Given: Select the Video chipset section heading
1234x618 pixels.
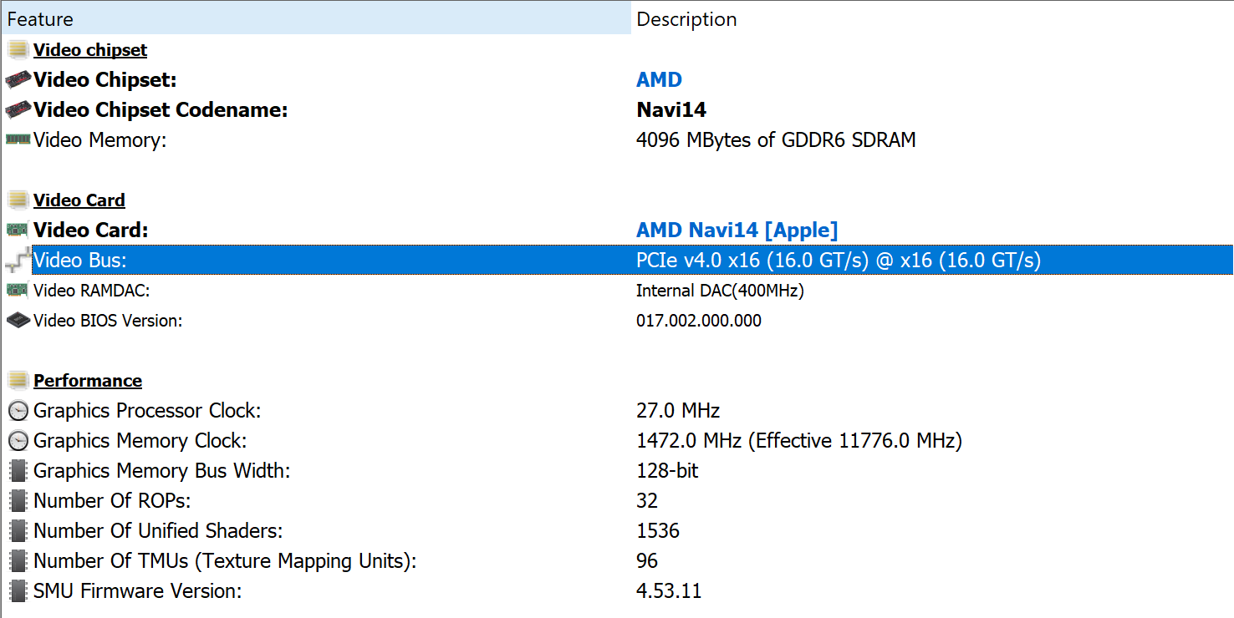Looking at the screenshot, I should (x=90, y=50).
